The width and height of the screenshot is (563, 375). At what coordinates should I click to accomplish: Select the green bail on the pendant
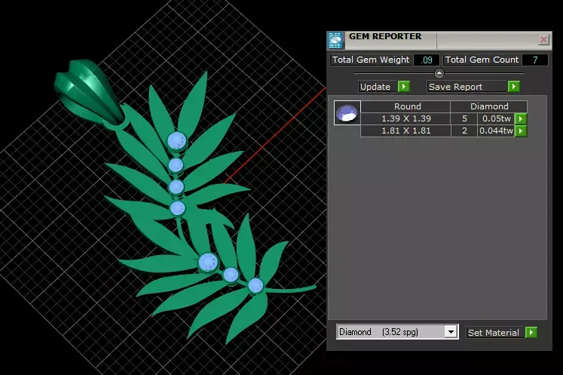[88, 92]
